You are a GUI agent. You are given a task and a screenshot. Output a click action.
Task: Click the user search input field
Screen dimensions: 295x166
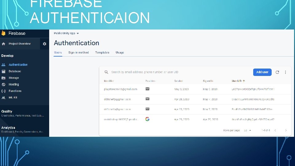pos(145,72)
